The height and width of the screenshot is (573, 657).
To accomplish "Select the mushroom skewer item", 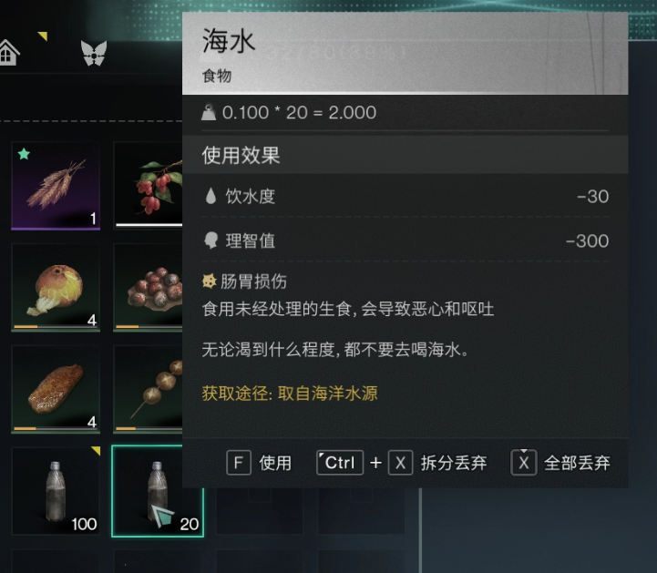I will pyautogui.click(x=148, y=389).
